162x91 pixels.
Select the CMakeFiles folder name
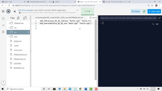point(19,23)
